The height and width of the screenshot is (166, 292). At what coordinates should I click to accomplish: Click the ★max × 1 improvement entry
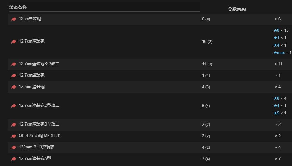[282, 53]
